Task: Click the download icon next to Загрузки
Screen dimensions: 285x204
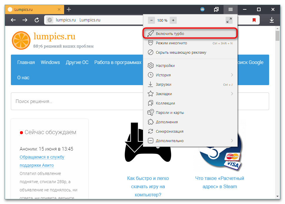Action: [x=151, y=84]
